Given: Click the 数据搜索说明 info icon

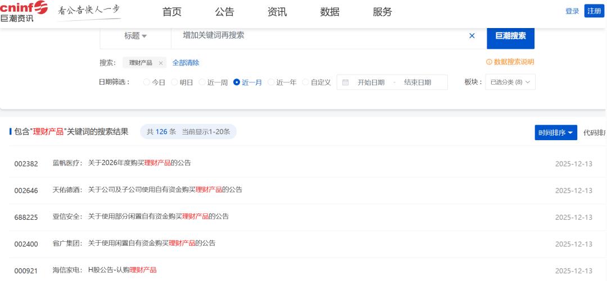Looking at the screenshot, I should coord(488,62).
